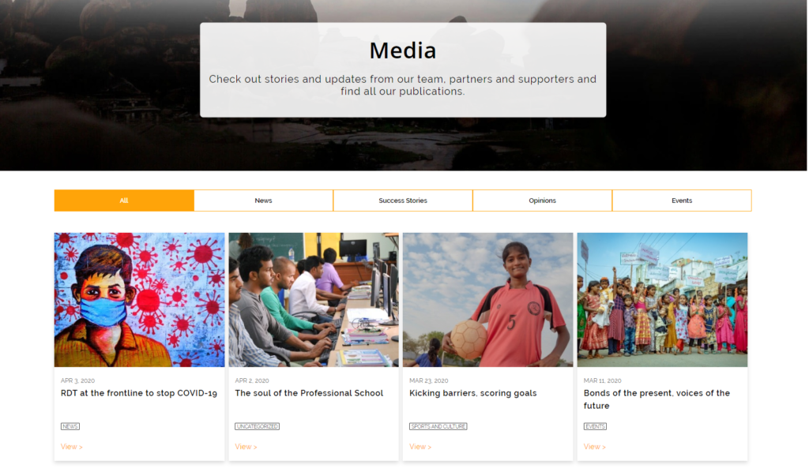Click the UNCATEGORIZED category tag
Screen dimensions: 809x472
click(257, 426)
